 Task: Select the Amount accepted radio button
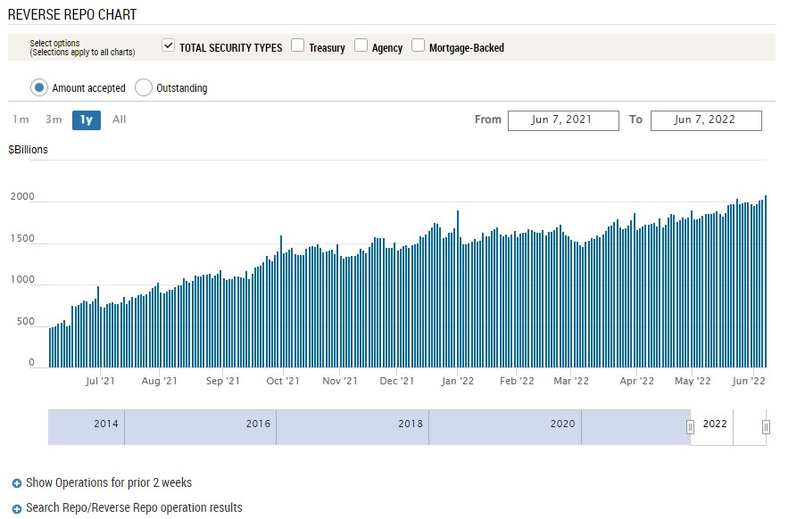(39, 87)
